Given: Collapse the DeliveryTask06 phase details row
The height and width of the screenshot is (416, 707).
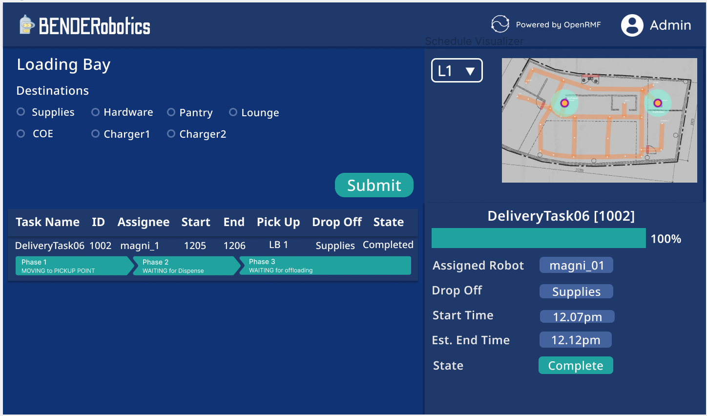Looking at the screenshot, I should 212,246.
